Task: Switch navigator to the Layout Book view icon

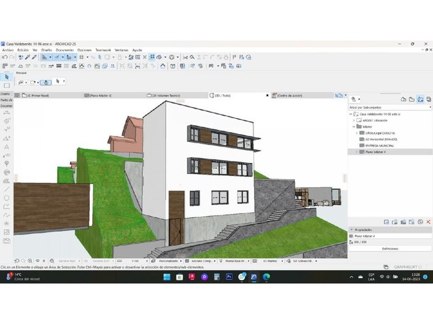Action: tap(421, 100)
